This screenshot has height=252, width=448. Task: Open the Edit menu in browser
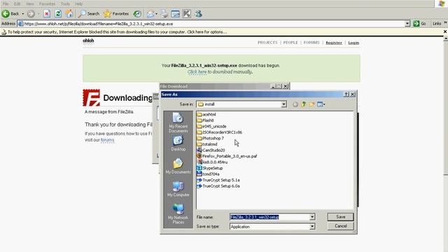click(17, 3)
